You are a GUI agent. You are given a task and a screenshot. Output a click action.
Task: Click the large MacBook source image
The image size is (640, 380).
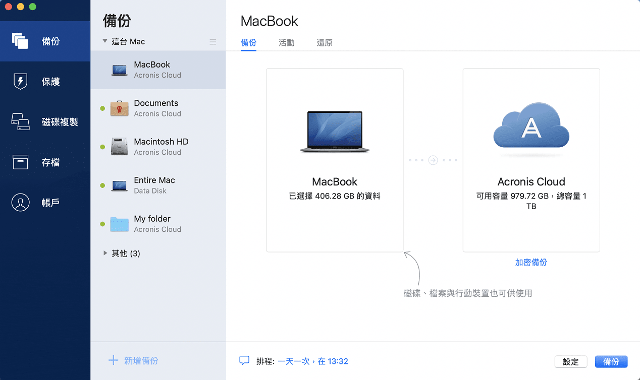pyautogui.click(x=335, y=132)
